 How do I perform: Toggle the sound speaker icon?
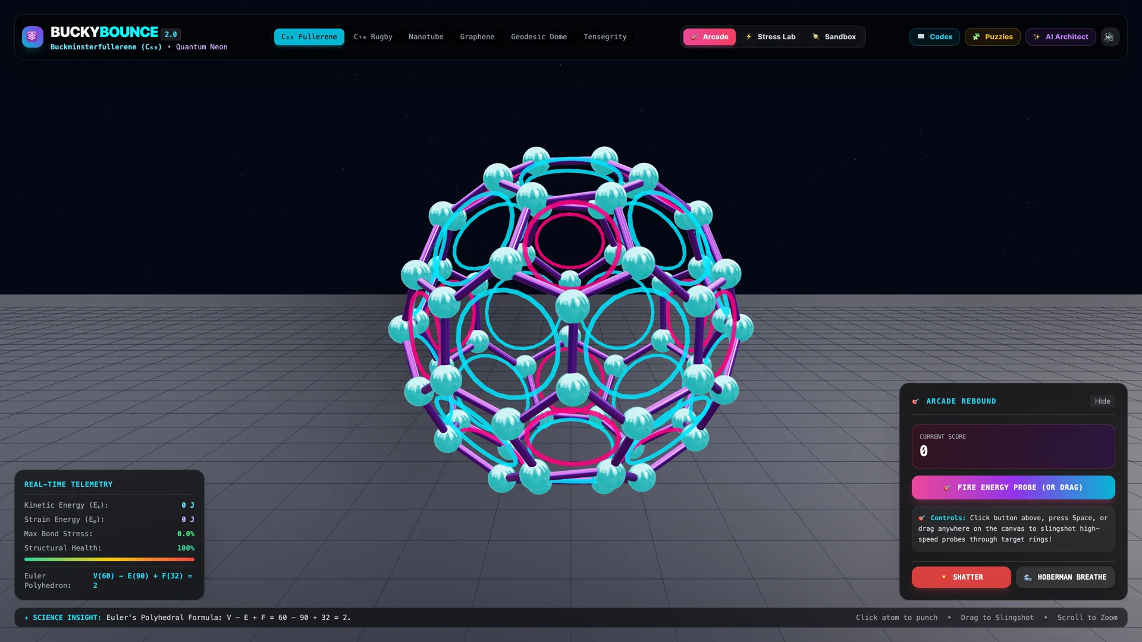[x=1109, y=37]
